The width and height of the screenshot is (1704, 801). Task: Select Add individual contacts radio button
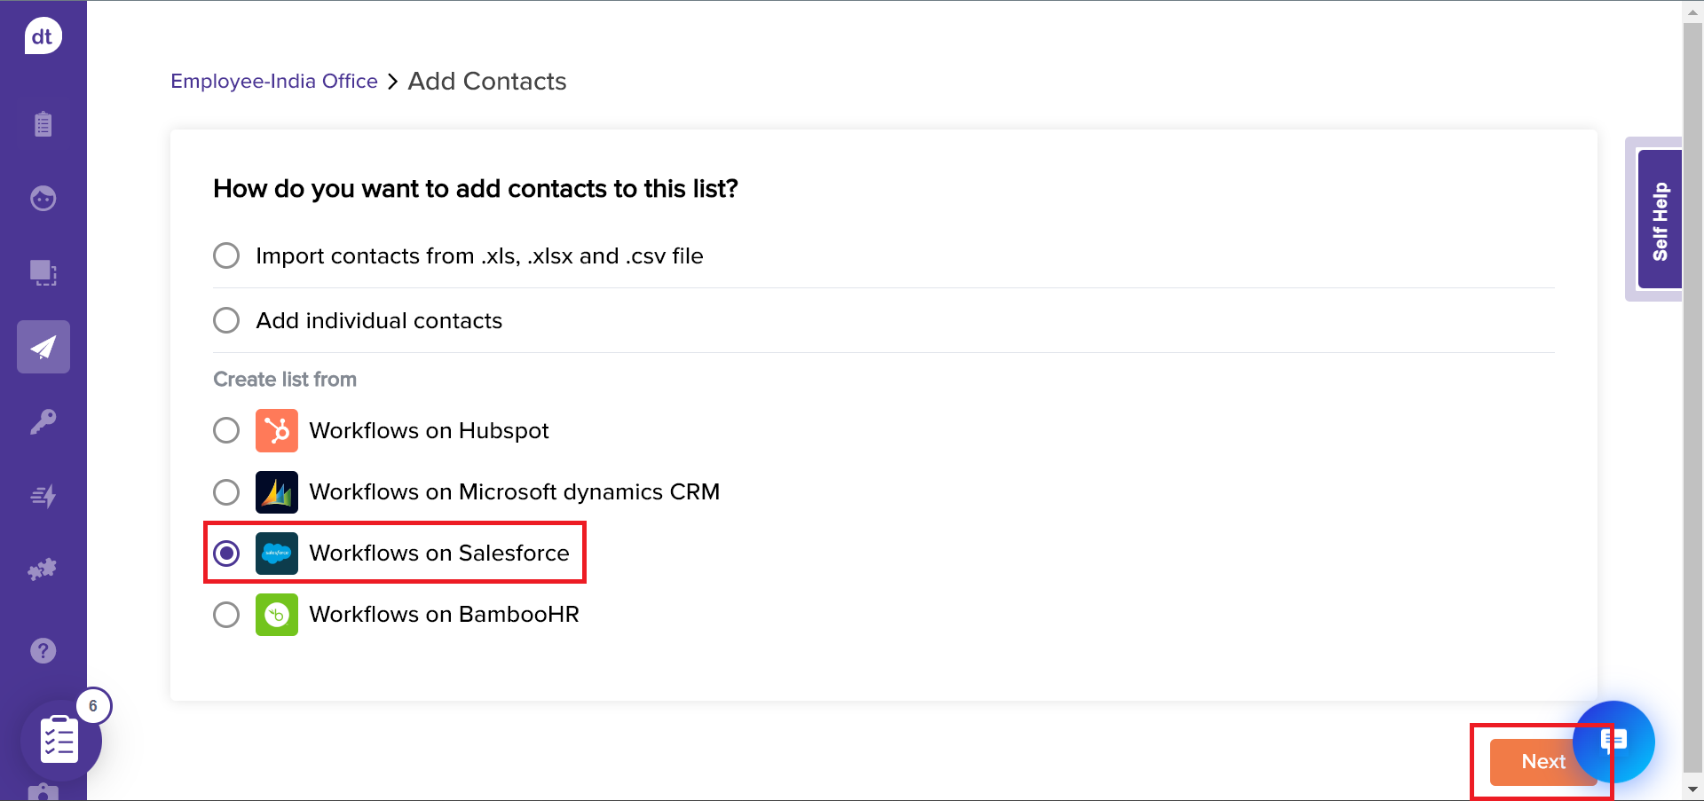click(x=226, y=320)
